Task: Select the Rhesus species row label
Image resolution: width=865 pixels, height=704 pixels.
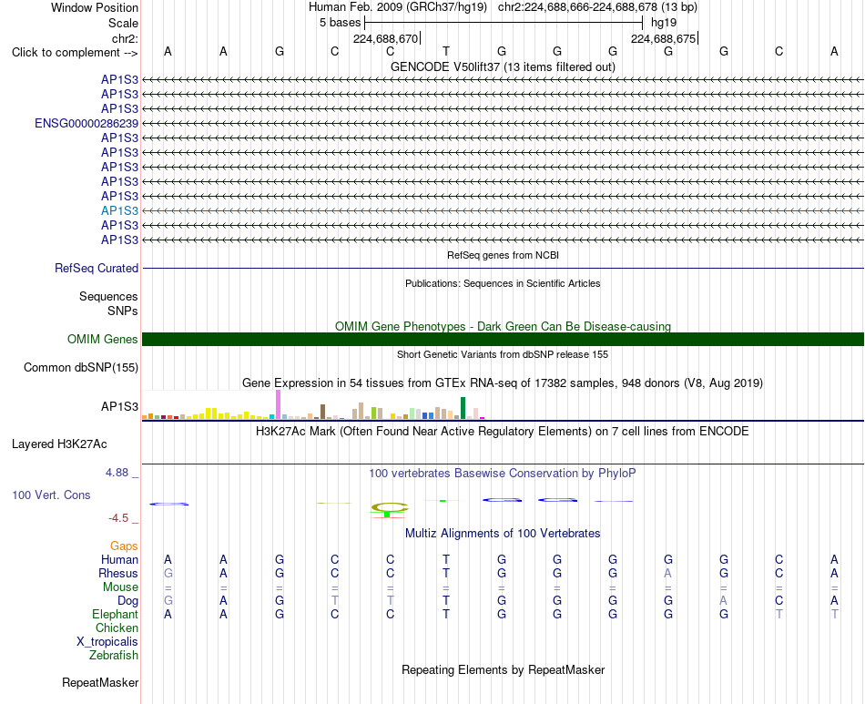Action: click(118, 573)
